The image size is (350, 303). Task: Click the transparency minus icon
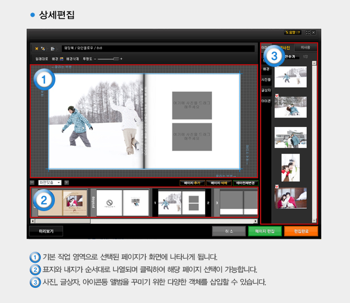(x=95, y=59)
